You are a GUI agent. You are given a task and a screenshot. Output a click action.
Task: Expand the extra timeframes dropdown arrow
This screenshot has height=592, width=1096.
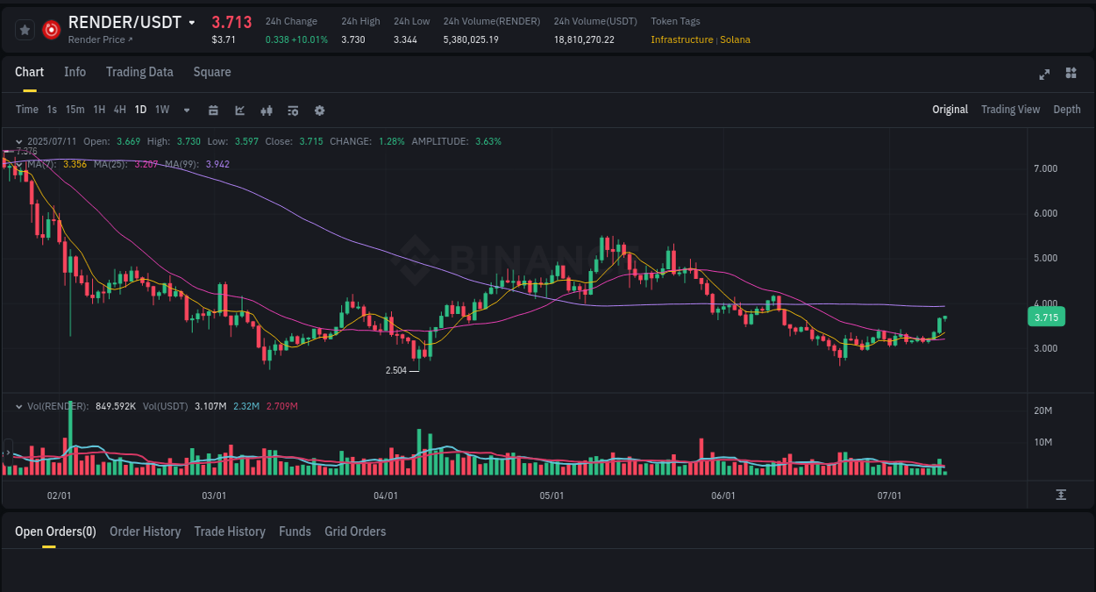(185, 110)
